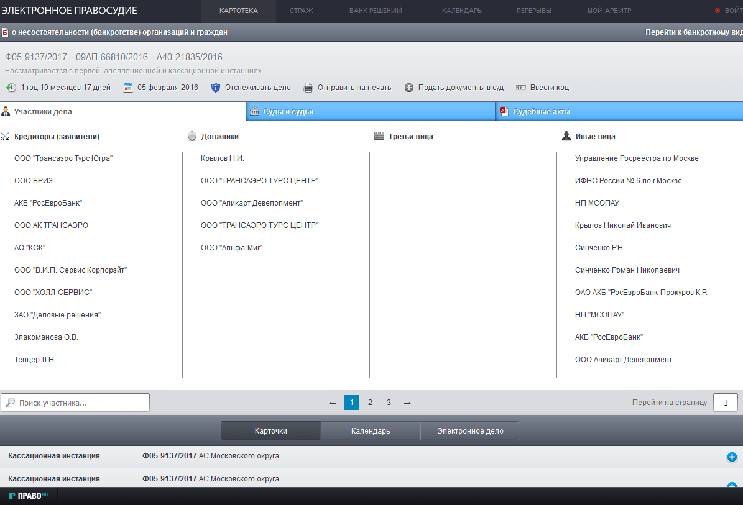Open the ПЕРЕРЫВЫ menu tab
Screen dimensions: 743x505
pyautogui.click(x=534, y=11)
